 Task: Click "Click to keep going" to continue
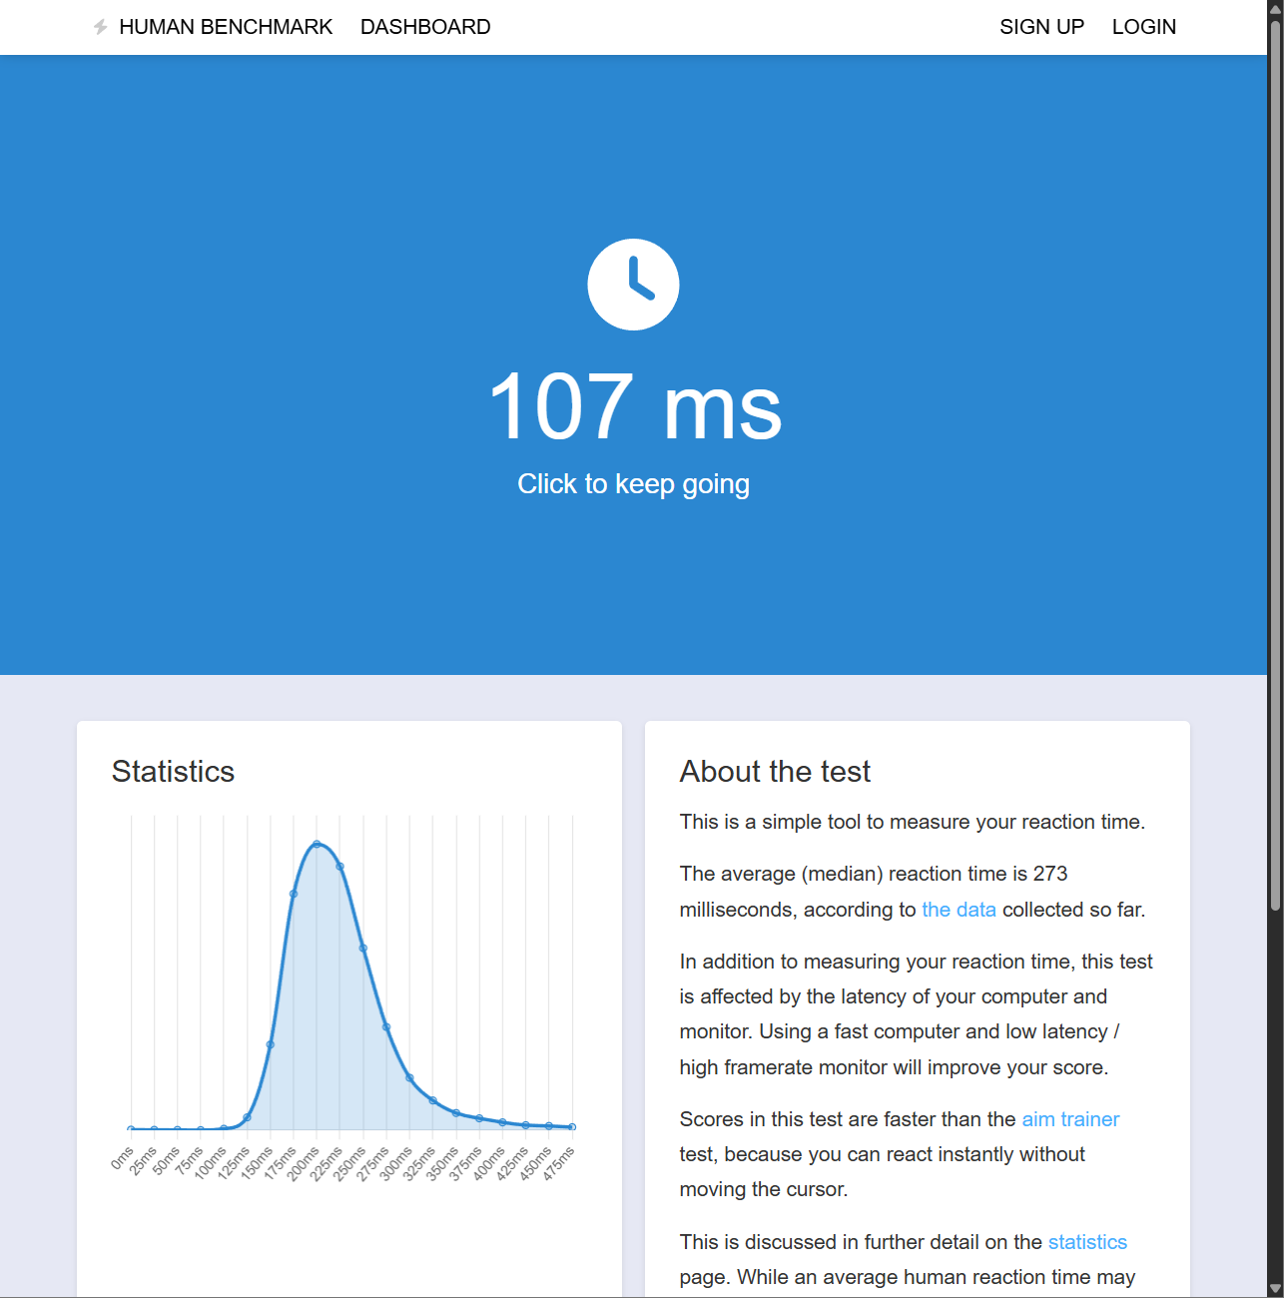click(x=633, y=484)
